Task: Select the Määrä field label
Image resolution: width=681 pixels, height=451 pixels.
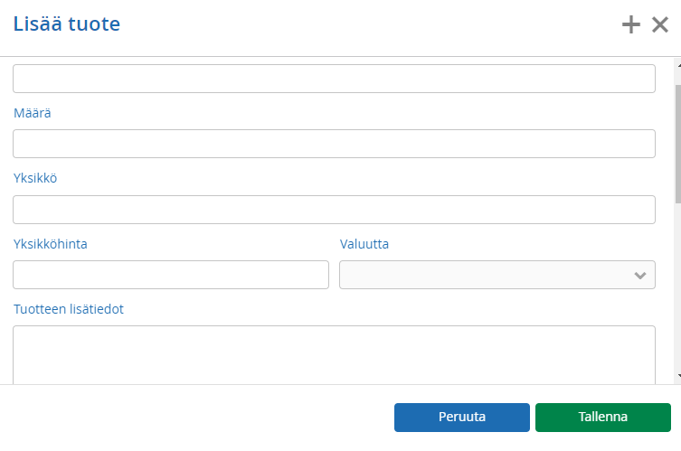Action: point(33,113)
